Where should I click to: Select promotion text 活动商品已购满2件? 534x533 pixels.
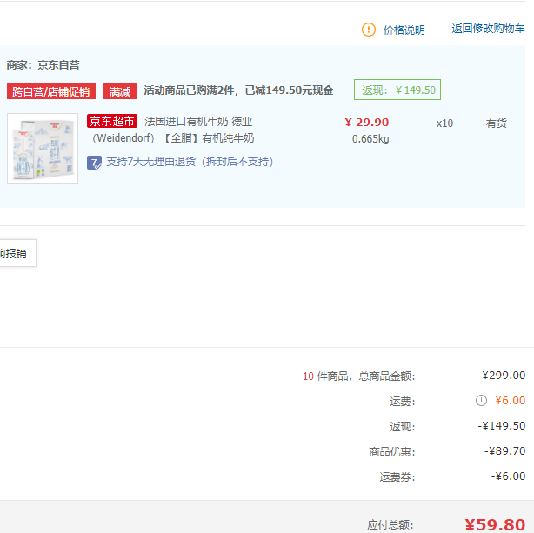pos(189,90)
